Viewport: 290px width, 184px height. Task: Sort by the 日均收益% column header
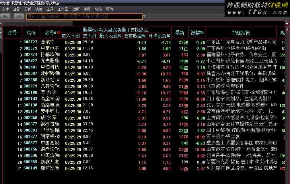pos(159,36)
